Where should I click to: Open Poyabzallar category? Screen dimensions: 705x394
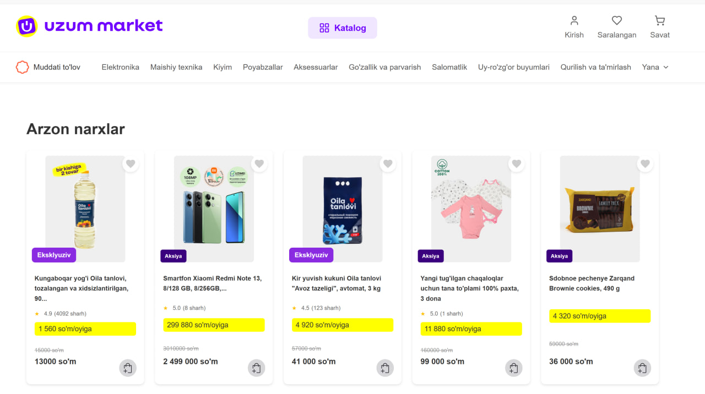[x=263, y=67]
